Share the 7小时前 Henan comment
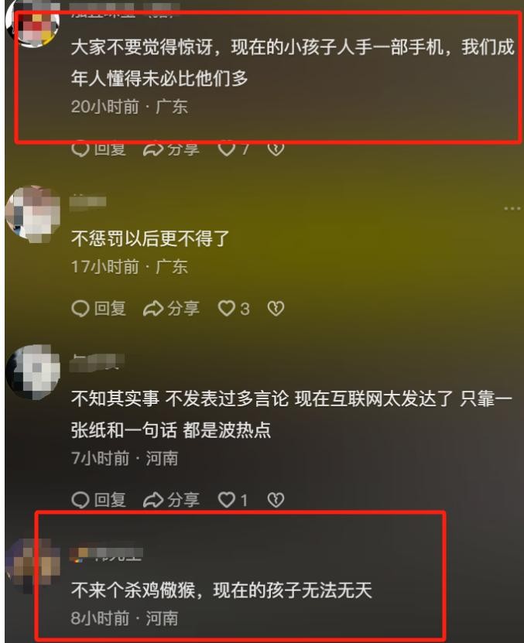Screen dimensions: 524x643 (171, 500)
